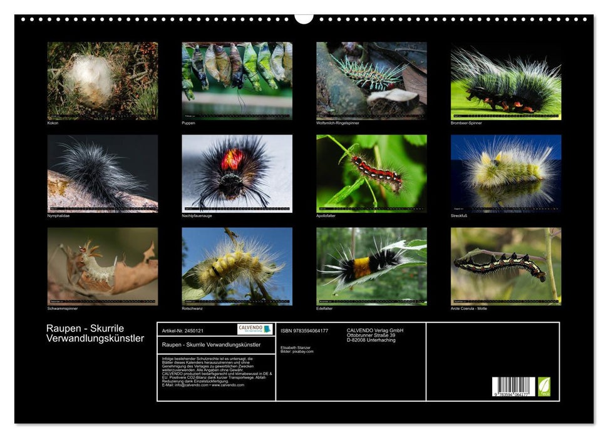Viewport: 608px width, 438px height.
Task: Click the calendar title Raupen - Skurrile Verwandlungskünstler
Action: click(x=95, y=334)
